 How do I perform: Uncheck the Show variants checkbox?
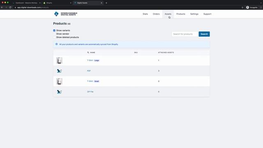click(x=54, y=30)
